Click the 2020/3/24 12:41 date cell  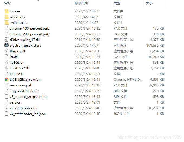pyautogui.click(x=87, y=63)
